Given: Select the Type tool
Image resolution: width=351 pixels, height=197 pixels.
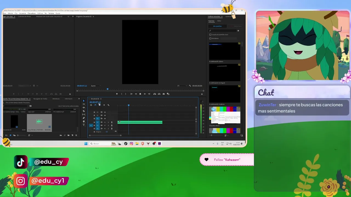Looking at the screenshot, I should pyautogui.click(x=84, y=125).
